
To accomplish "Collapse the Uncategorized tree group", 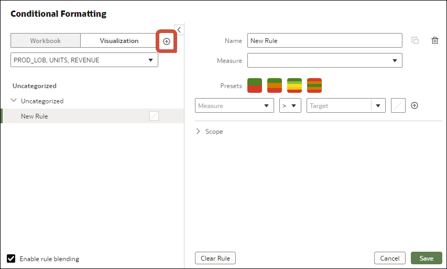I will (14, 101).
